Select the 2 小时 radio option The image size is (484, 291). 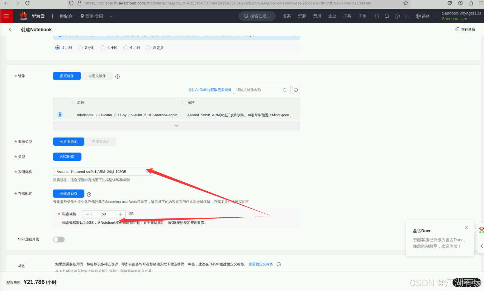tap(80, 48)
